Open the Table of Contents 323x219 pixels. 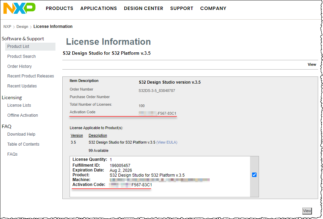click(23, 144)
